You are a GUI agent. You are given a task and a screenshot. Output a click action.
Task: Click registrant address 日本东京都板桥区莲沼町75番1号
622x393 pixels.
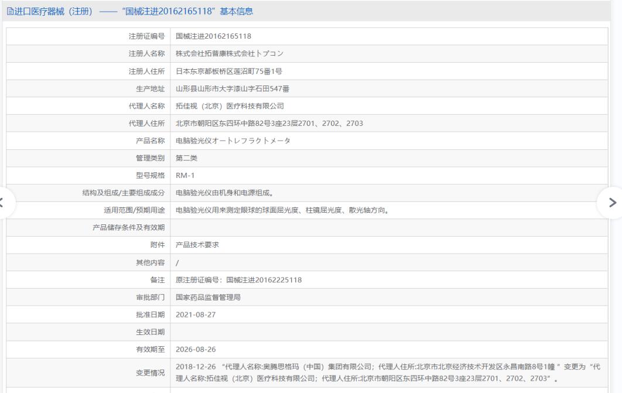click(x=229, y=71)
